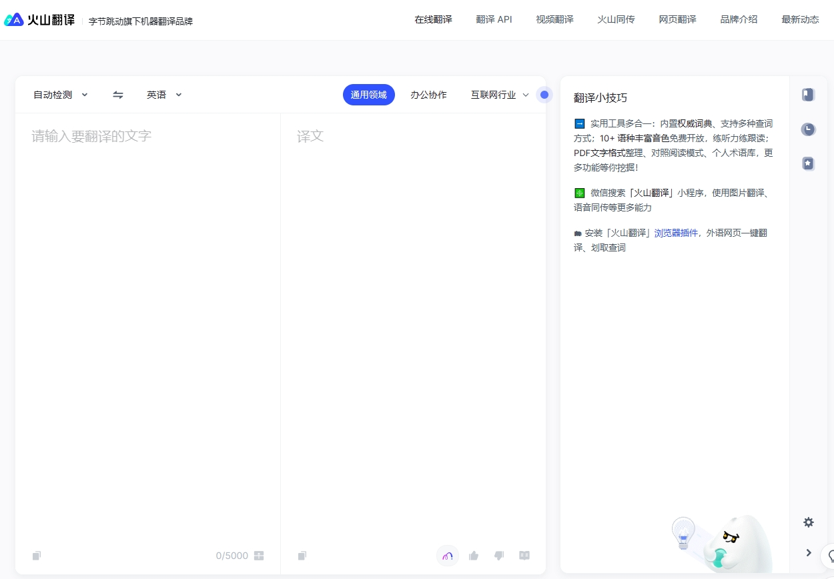This screenshot has height=579, width=834.
Task: Follow the 浏览器插件 link in the tips
Action: (676, 233)
